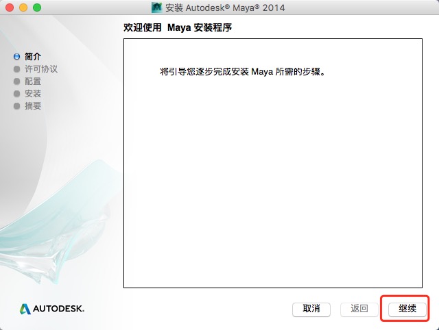Click the Autodesk logo at bottom left
This screenshot has height=330, width=439.
(52, 309)
